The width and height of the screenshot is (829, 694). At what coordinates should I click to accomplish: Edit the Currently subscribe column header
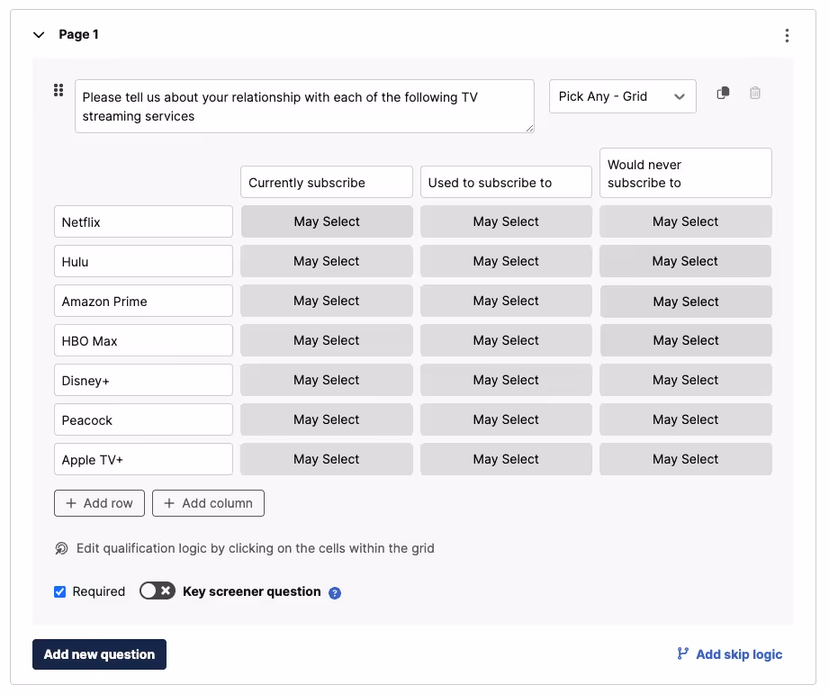click(x=326, y=182)
